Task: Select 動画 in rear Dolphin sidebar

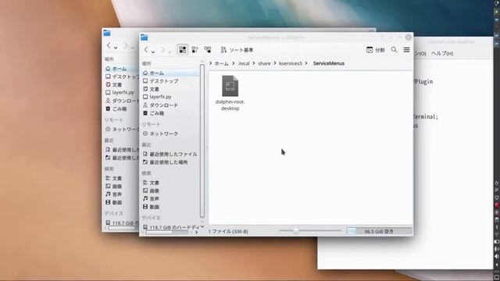Action: [x=121, y=202]
